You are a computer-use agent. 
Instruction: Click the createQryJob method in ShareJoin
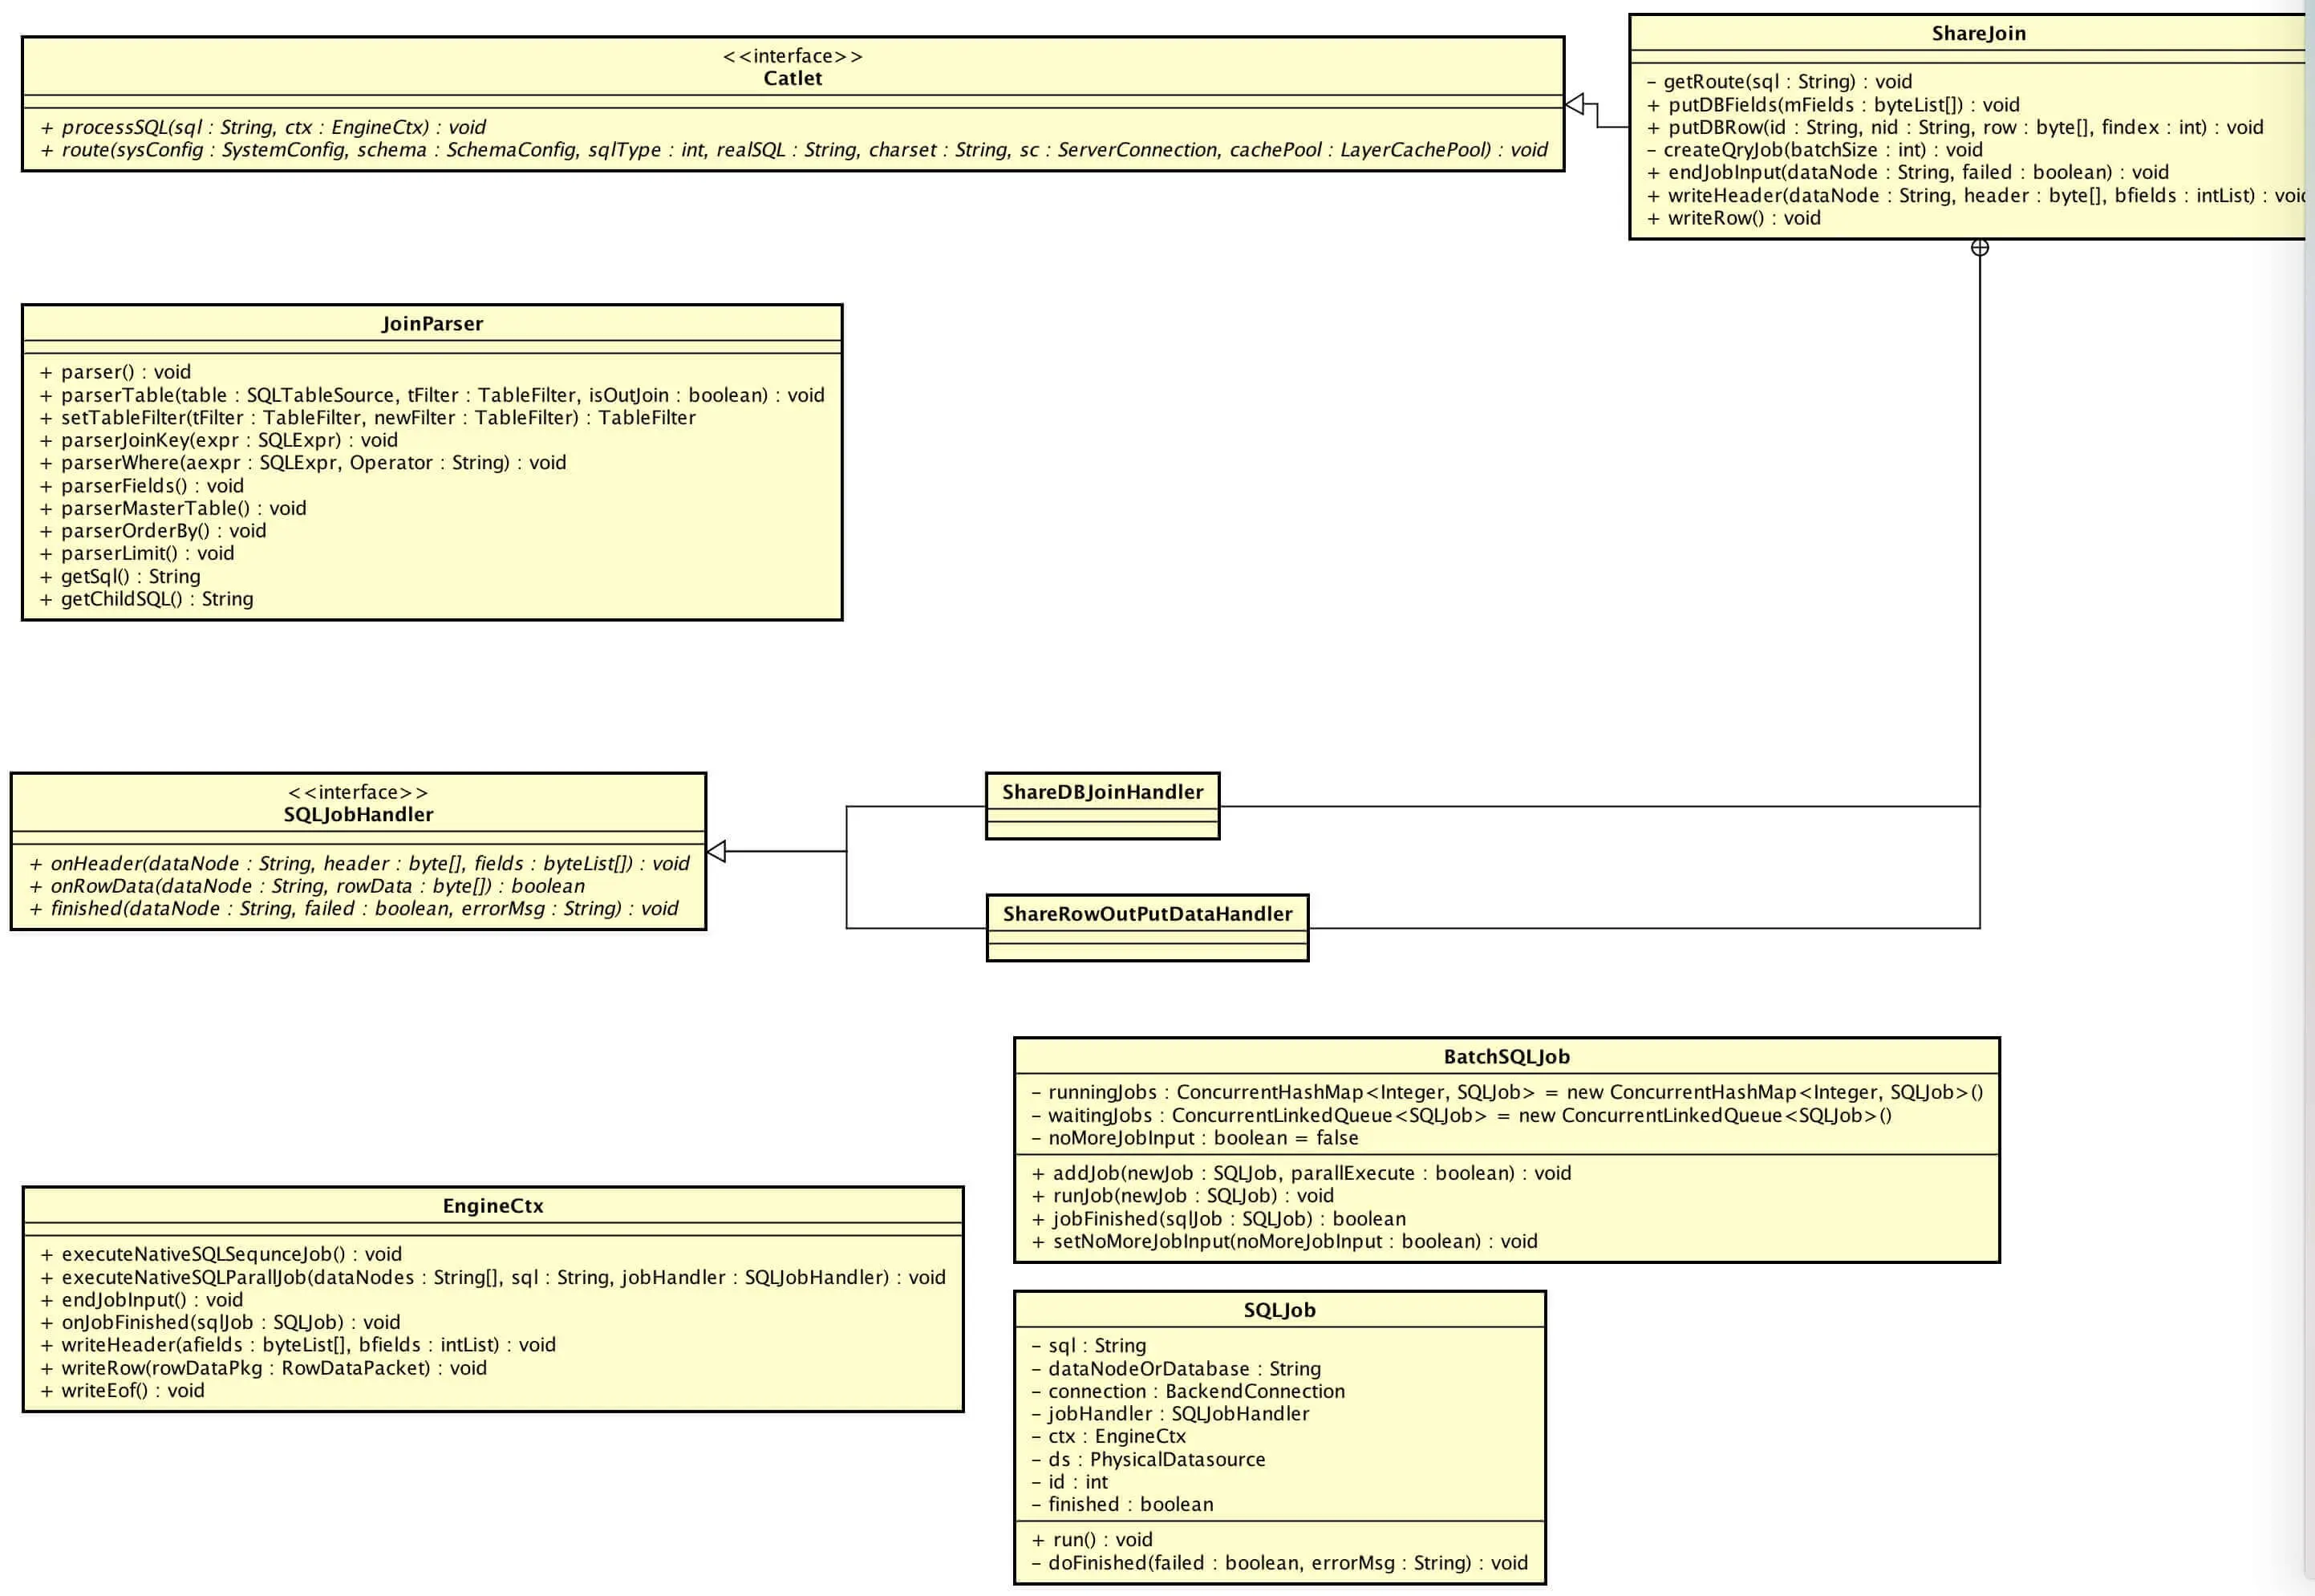tap(1814, 150)
